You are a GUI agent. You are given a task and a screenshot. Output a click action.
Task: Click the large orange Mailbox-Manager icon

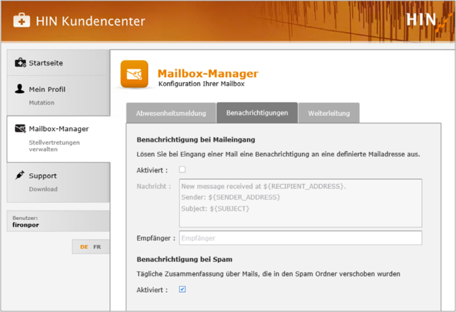pos(135,74)
